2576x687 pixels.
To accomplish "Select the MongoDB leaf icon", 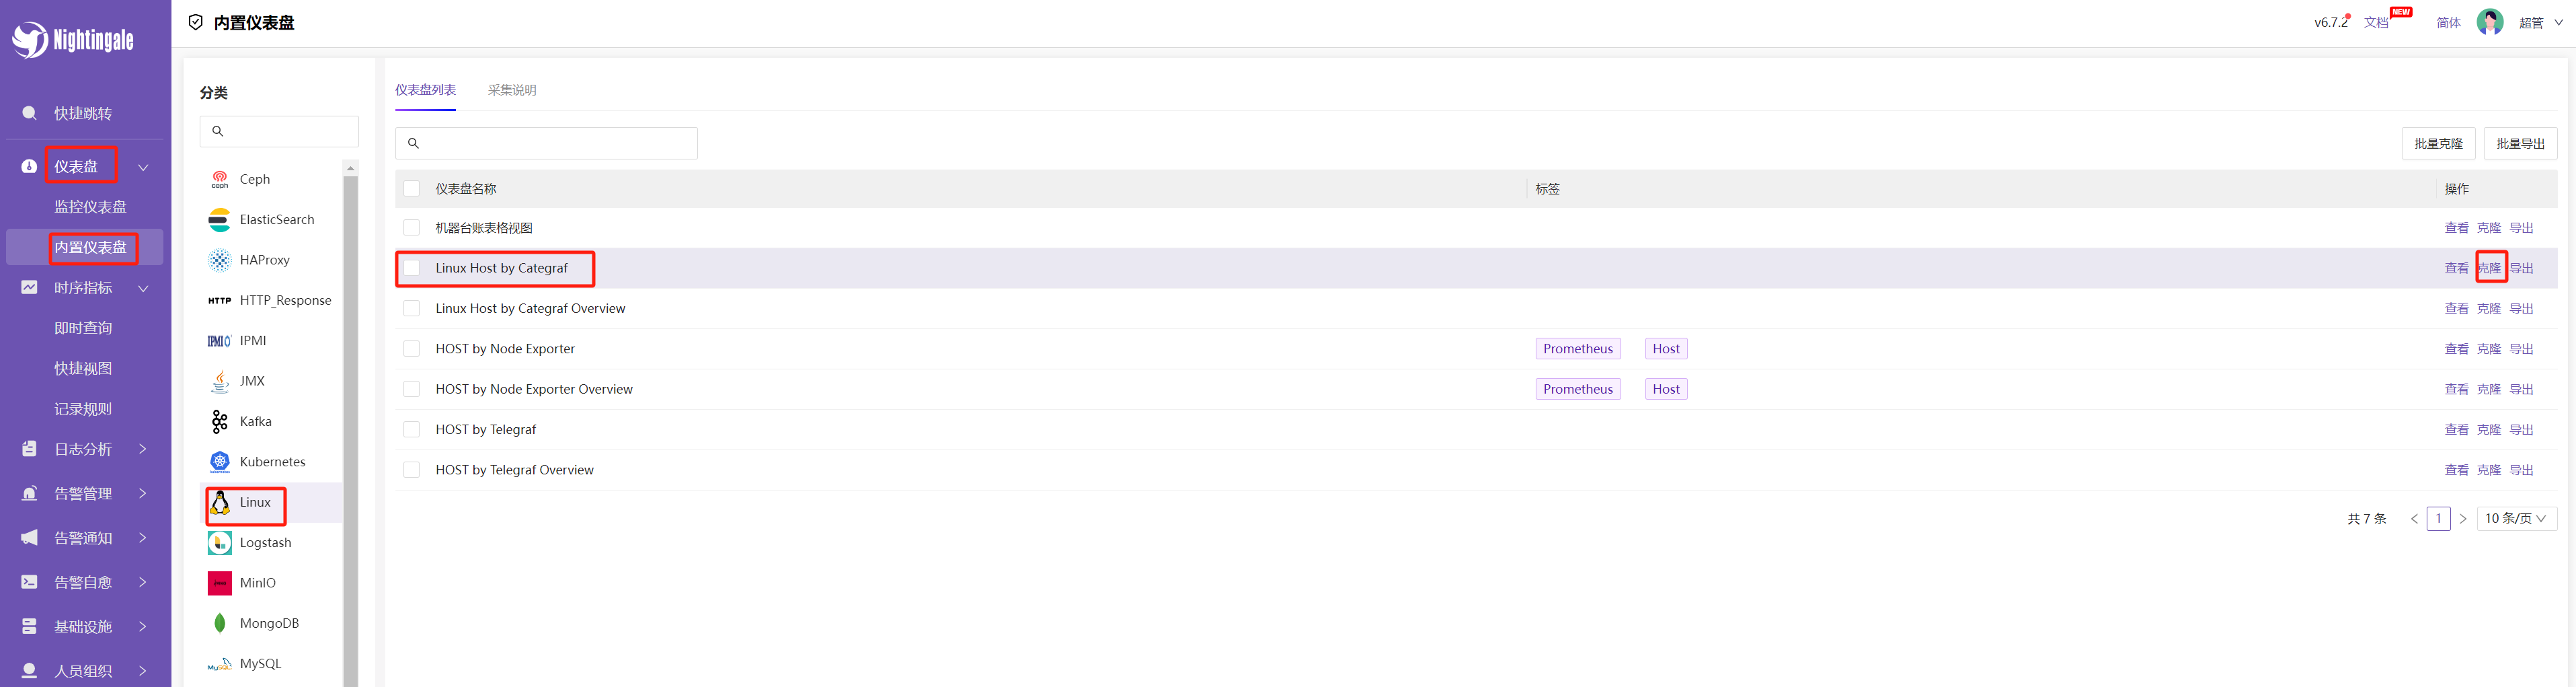I will (x=220, y=623).
